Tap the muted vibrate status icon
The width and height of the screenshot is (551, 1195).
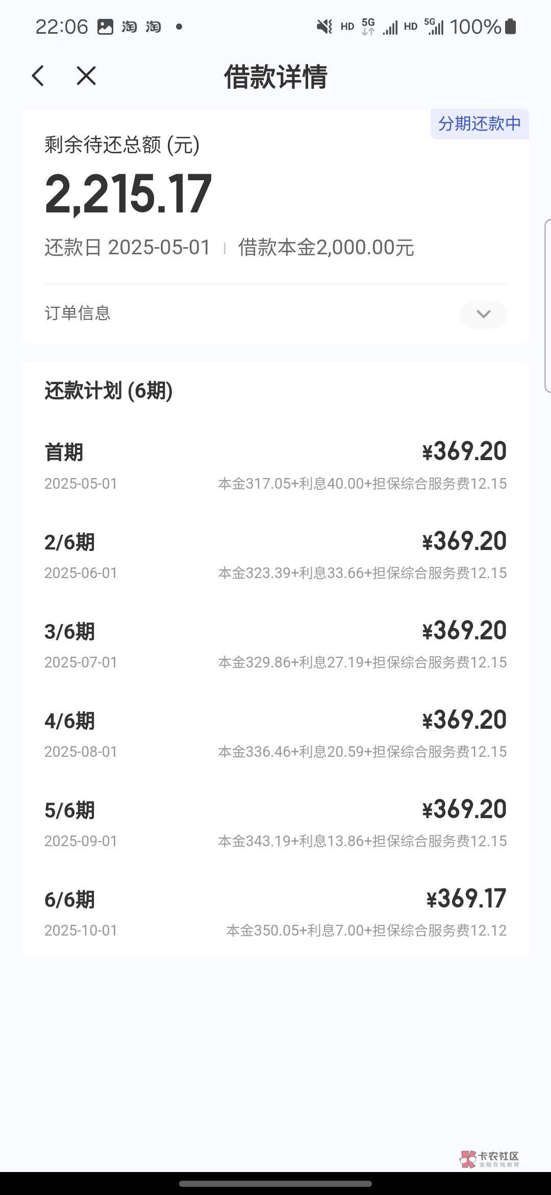coord(324,27)
